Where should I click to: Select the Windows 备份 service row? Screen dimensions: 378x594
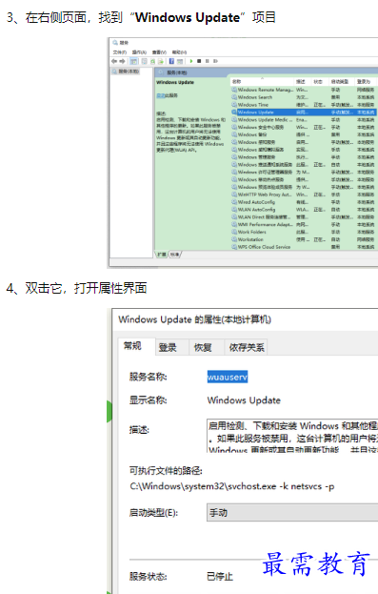304,134
